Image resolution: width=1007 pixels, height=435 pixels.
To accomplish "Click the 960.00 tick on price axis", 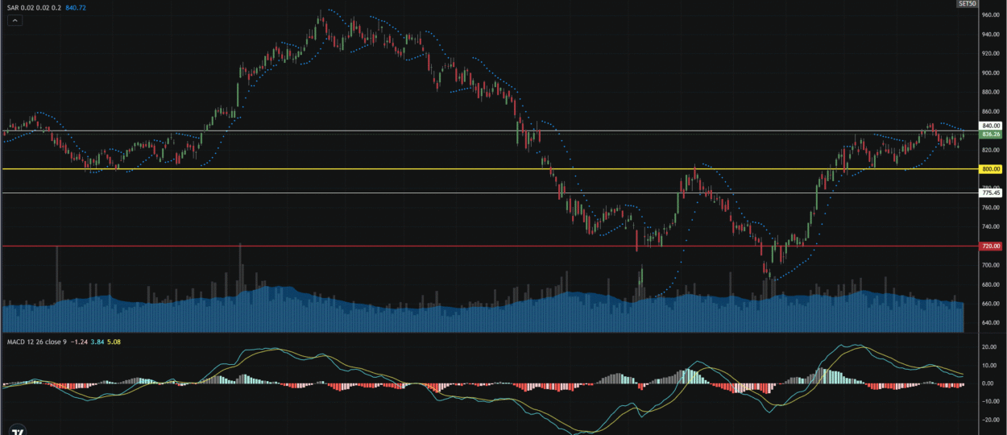I will tap(990, 14).
